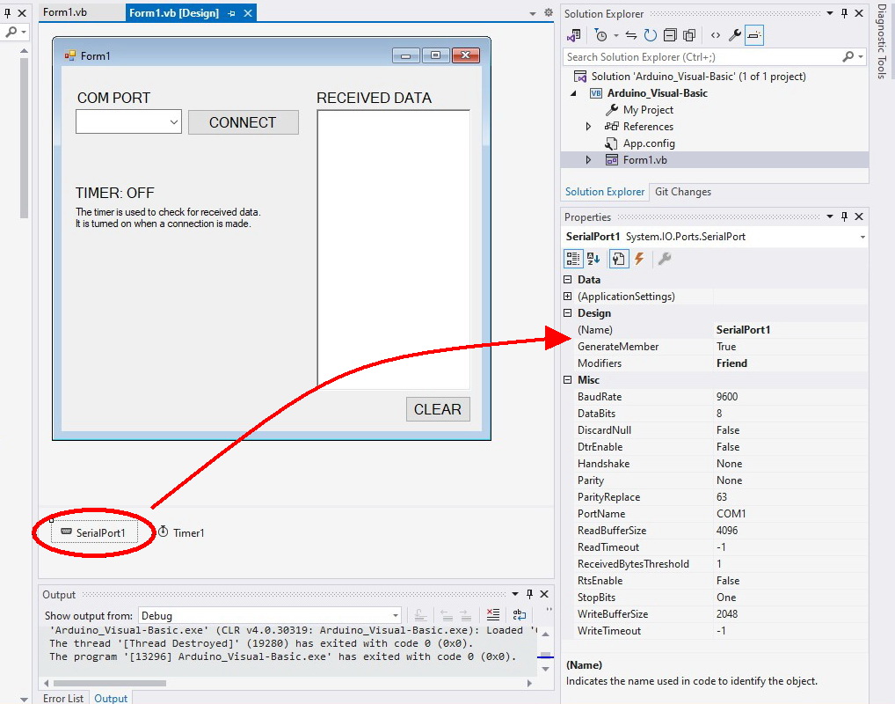Toggle Show All Files in Solution Explorer
The image size is (895, 704).
pos(688,35)
